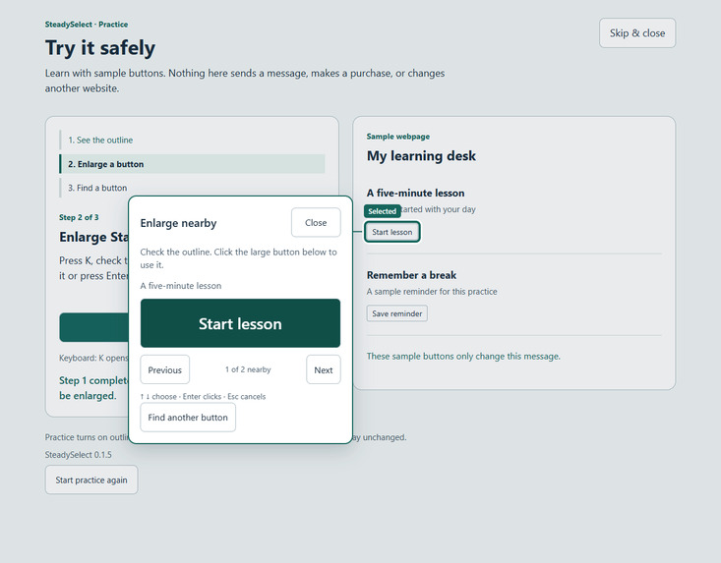Click the Remember a break heading
721x563 pixels.
(411, 275)
